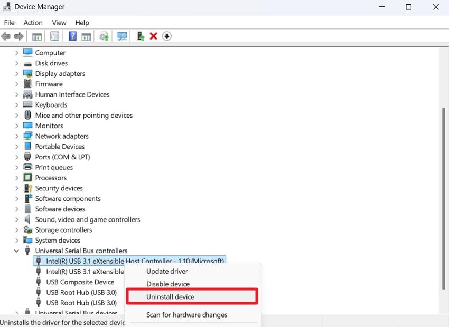Expand the Display adapters category
The height and width of the screenshot is (327, 449).
(x=16, y=73)
